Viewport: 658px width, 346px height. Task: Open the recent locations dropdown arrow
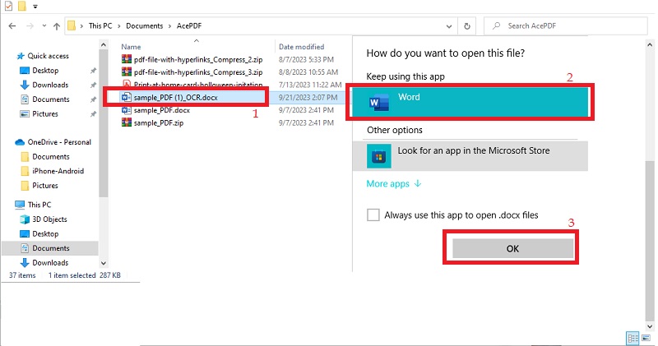[44, 26]
